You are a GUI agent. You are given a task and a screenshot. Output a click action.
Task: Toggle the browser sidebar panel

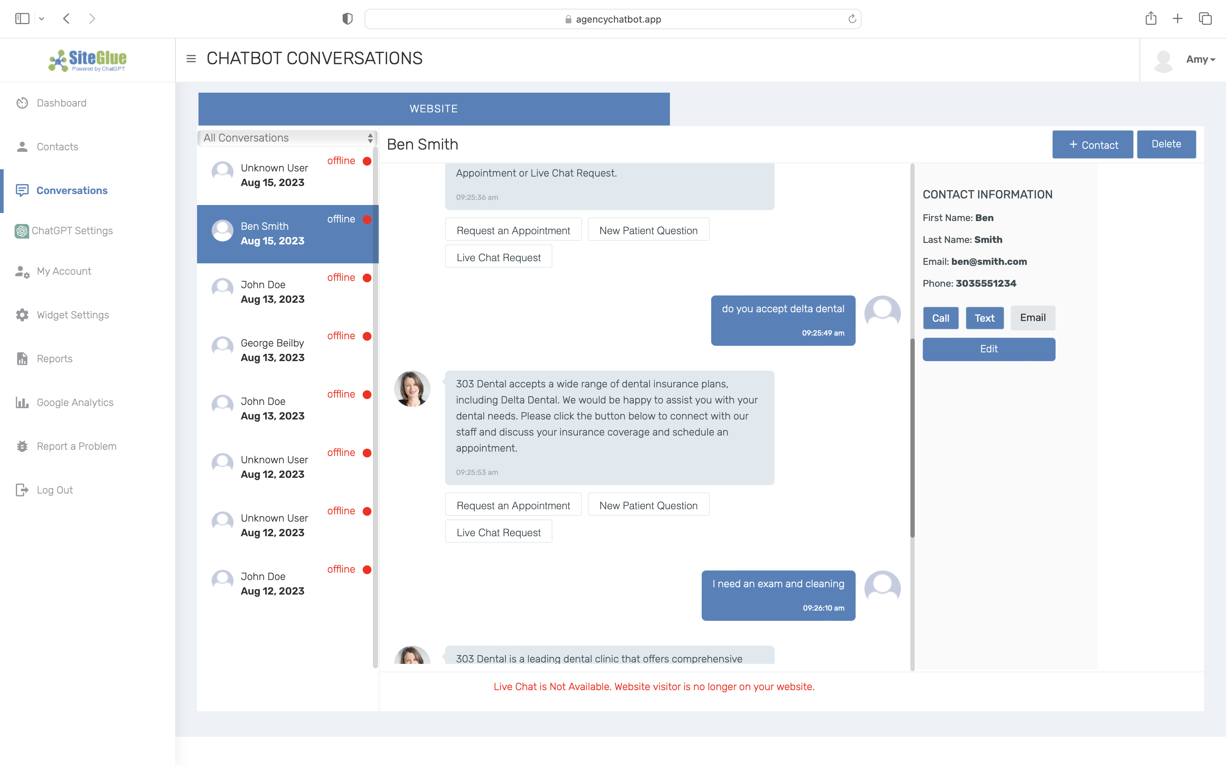coord(22,18)
